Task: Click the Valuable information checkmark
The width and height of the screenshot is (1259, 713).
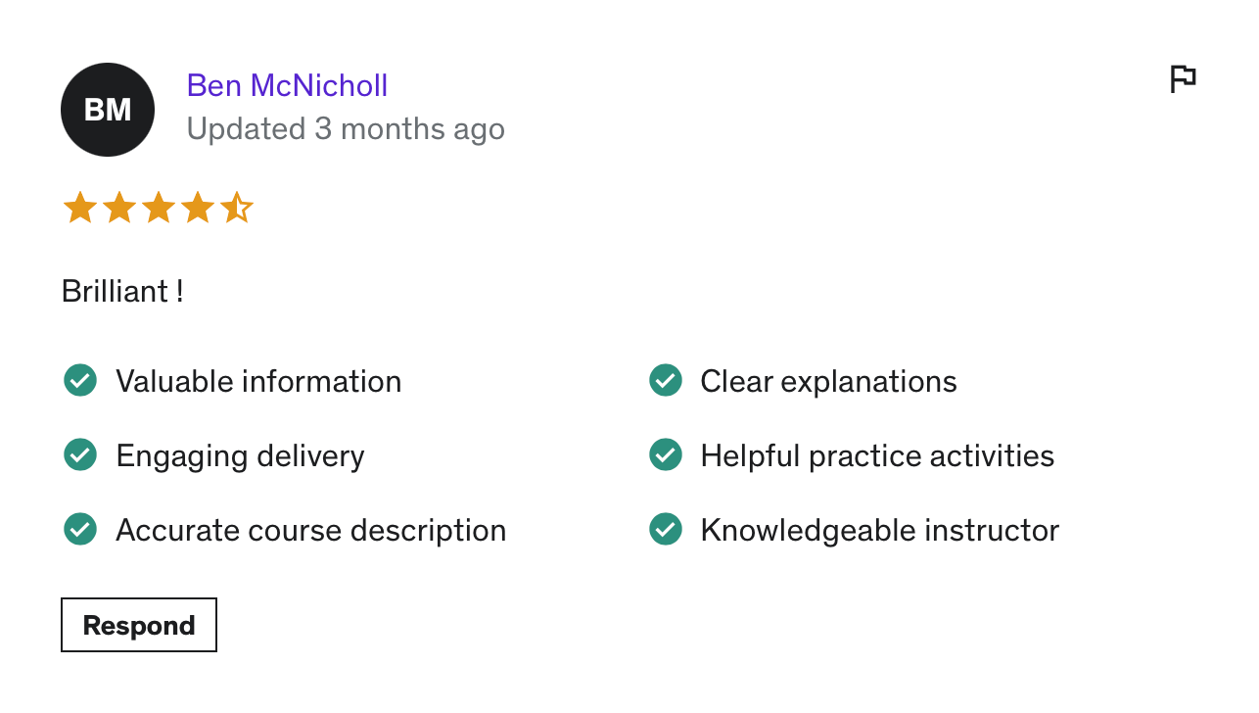Action: [80, 380]
